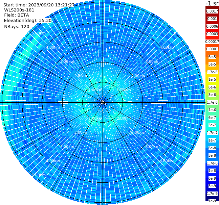Viewport: 219px width, 205px height.
Task: Click the 2.00km ring label in lower-right quadrant
Action: (138, 132)
